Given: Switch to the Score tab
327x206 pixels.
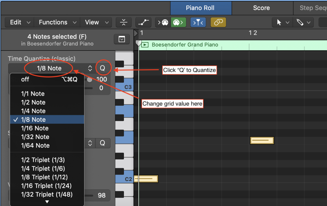Looking at the screenshot, I should click(x=261, y=8).
